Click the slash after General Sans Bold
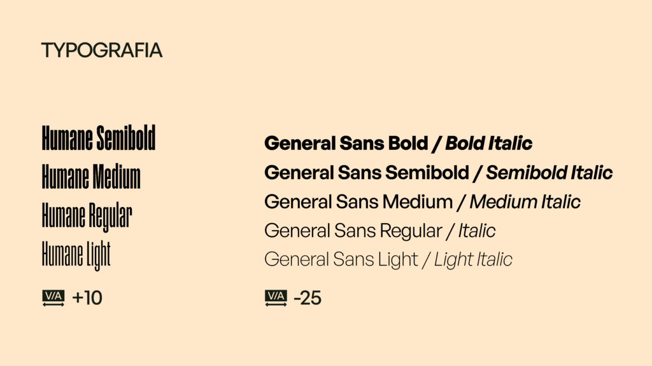This screenshot has height=366, width=652. 436,144
